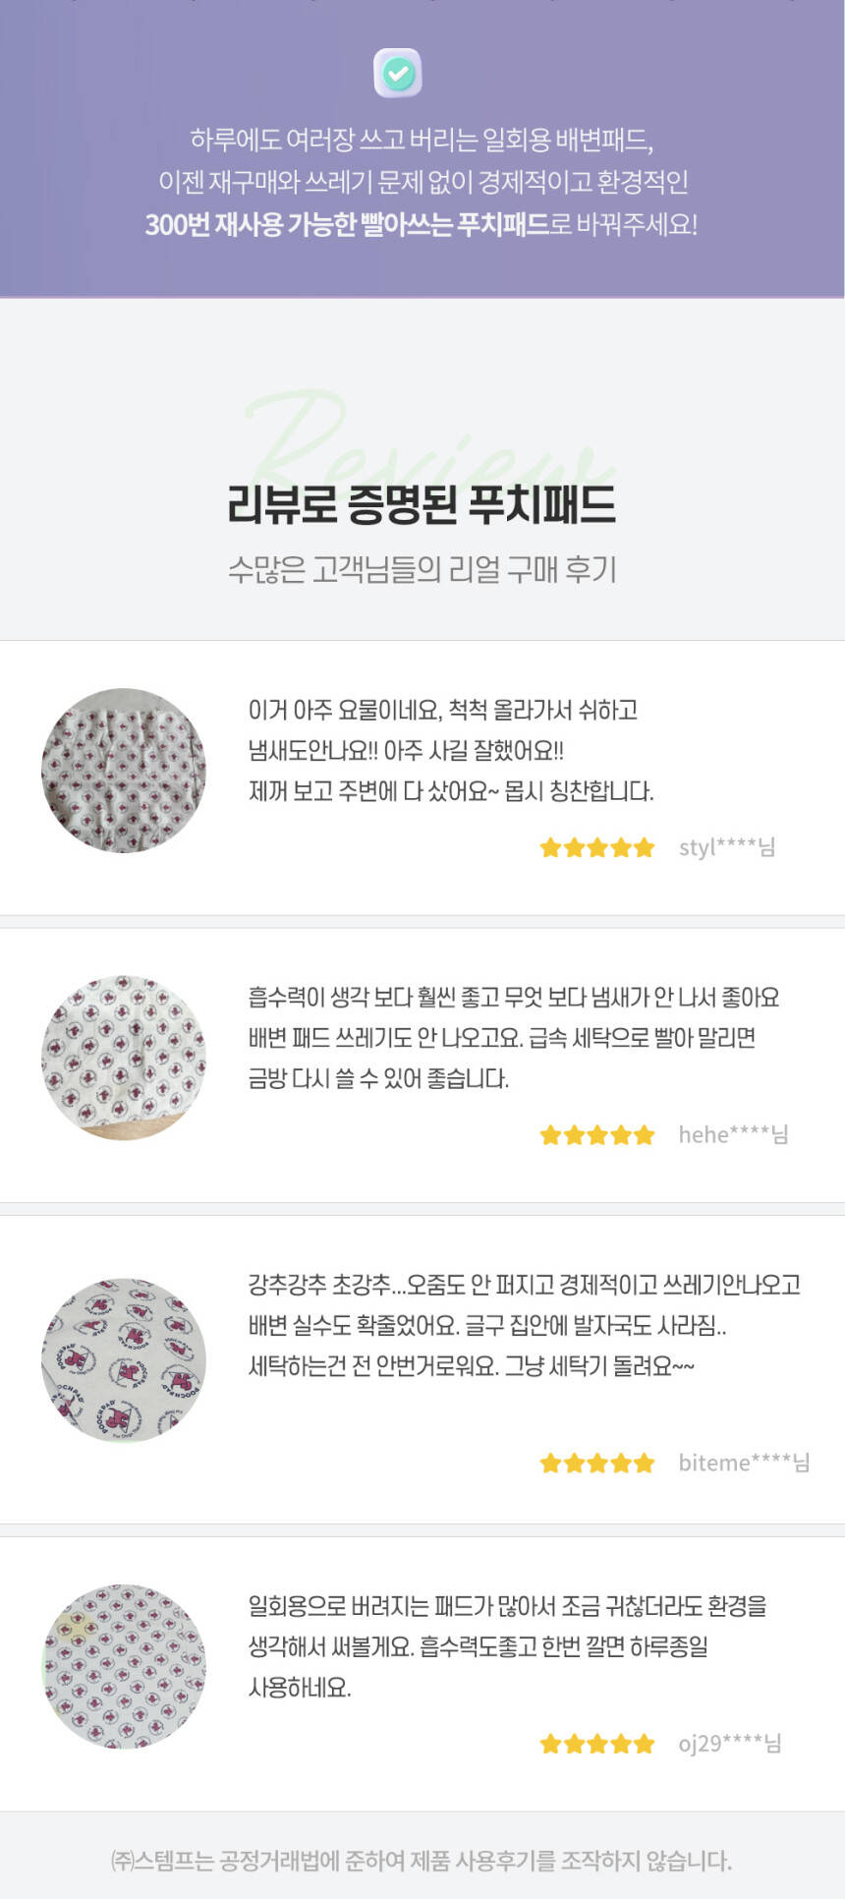View the biteme**** review pad photo

[x=124, y=1359]
